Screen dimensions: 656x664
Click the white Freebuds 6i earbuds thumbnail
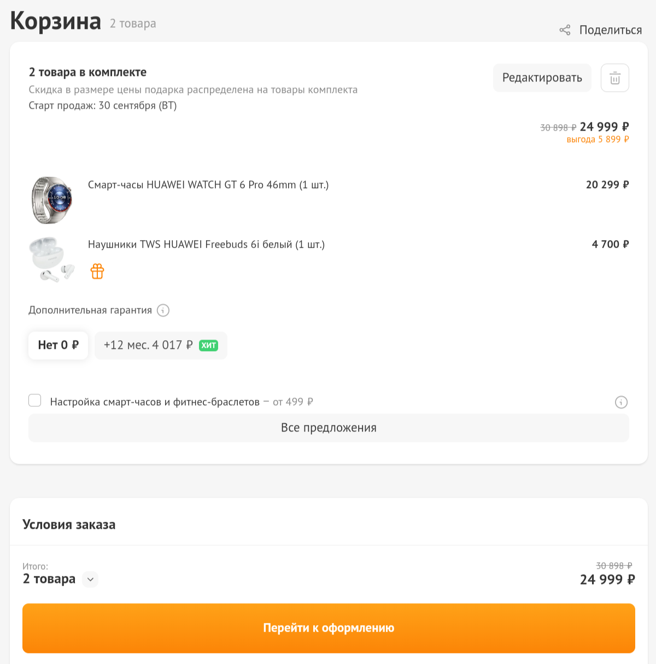tap(50, 259)
